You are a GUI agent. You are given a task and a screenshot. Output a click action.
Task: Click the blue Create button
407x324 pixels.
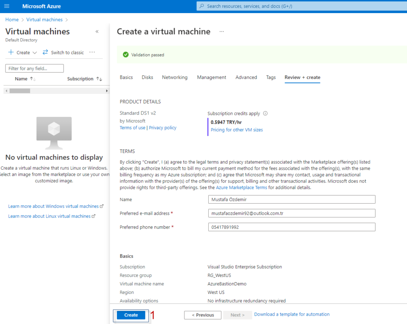tap(131, 315)
